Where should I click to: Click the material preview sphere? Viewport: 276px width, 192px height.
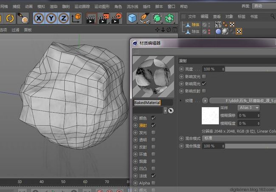pyautogui.click(x=153, y=77)
